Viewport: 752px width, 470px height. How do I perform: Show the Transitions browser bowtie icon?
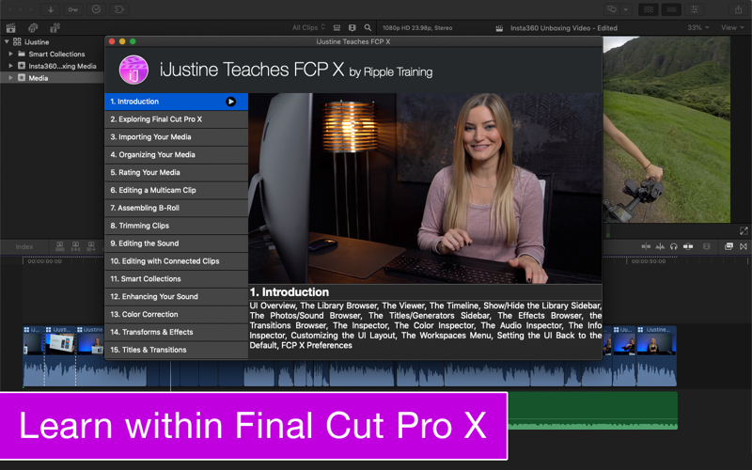pos(744,246)
